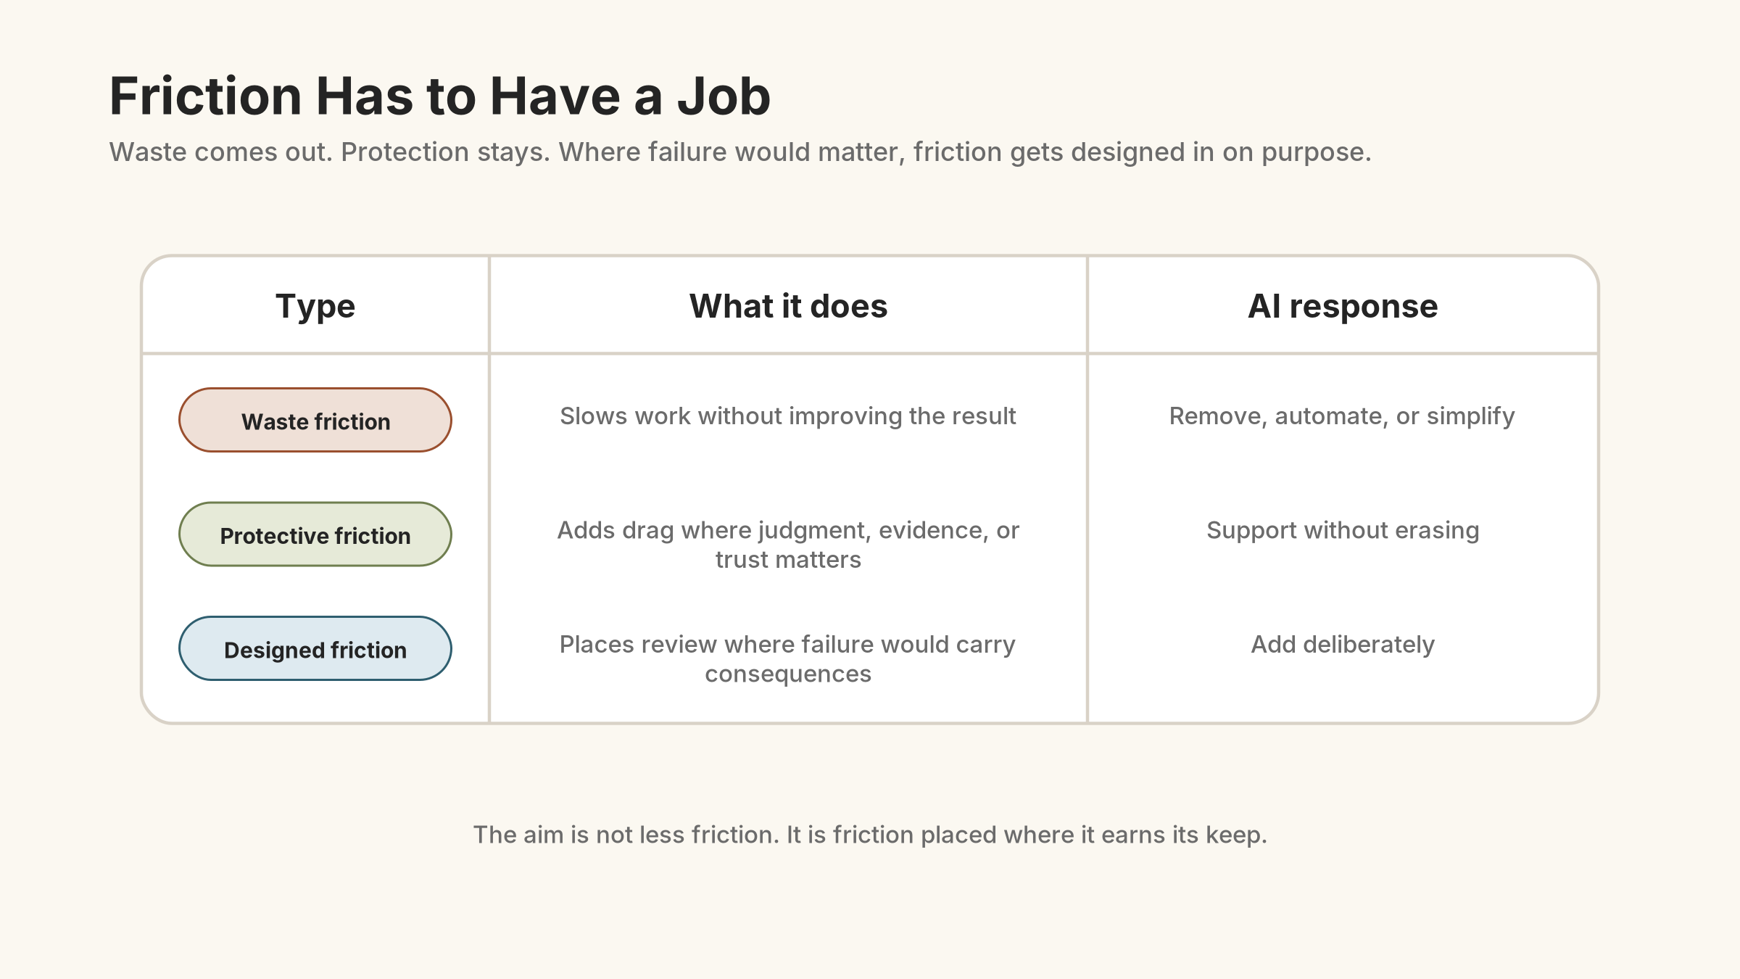Screen dimensions: 1740x979
Task: Click the word Job in the title
Action: click(724, 96)
